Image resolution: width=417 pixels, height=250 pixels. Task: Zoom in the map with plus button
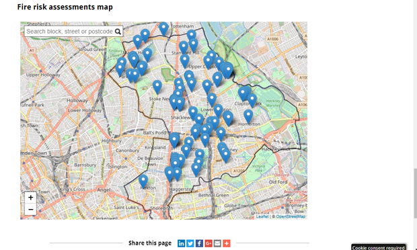click(x=30, y=198)
